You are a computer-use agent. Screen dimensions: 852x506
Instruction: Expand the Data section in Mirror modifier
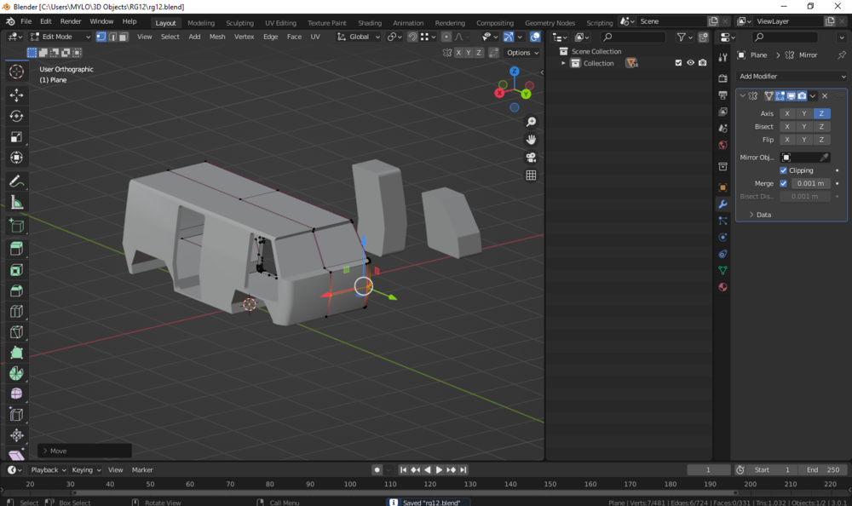coord(759,215)
